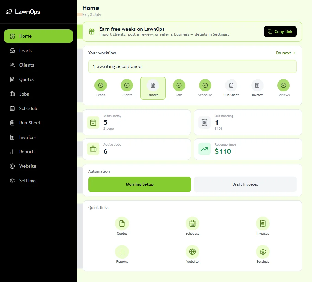Click the Visits Today calendar check icon
This screenshot has width=312, height=282.
[x=93, y=122]
